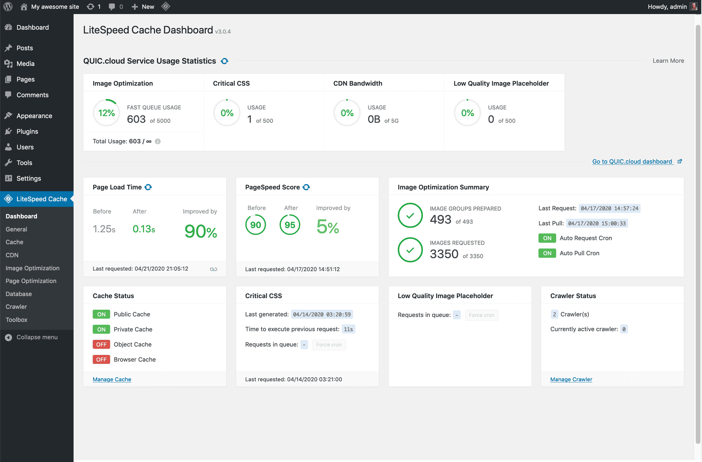Click the Manage Cache link
This screenshot has height=462, width=702.
112,378
